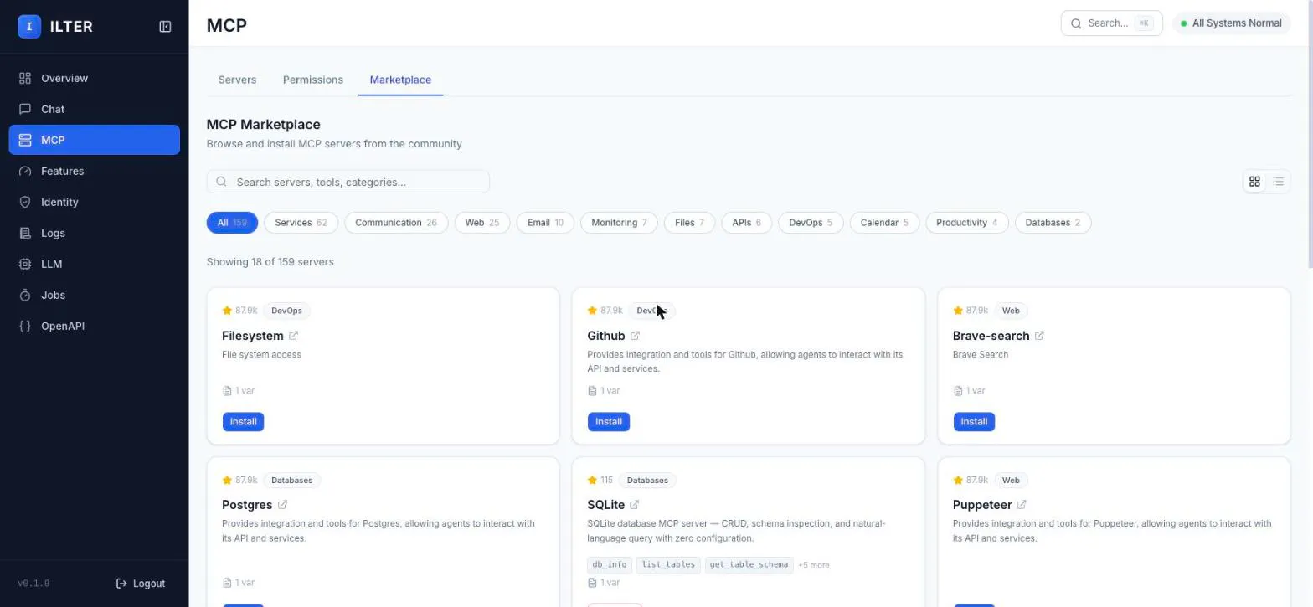Click the Puppeteer card title

pos(982,505)
